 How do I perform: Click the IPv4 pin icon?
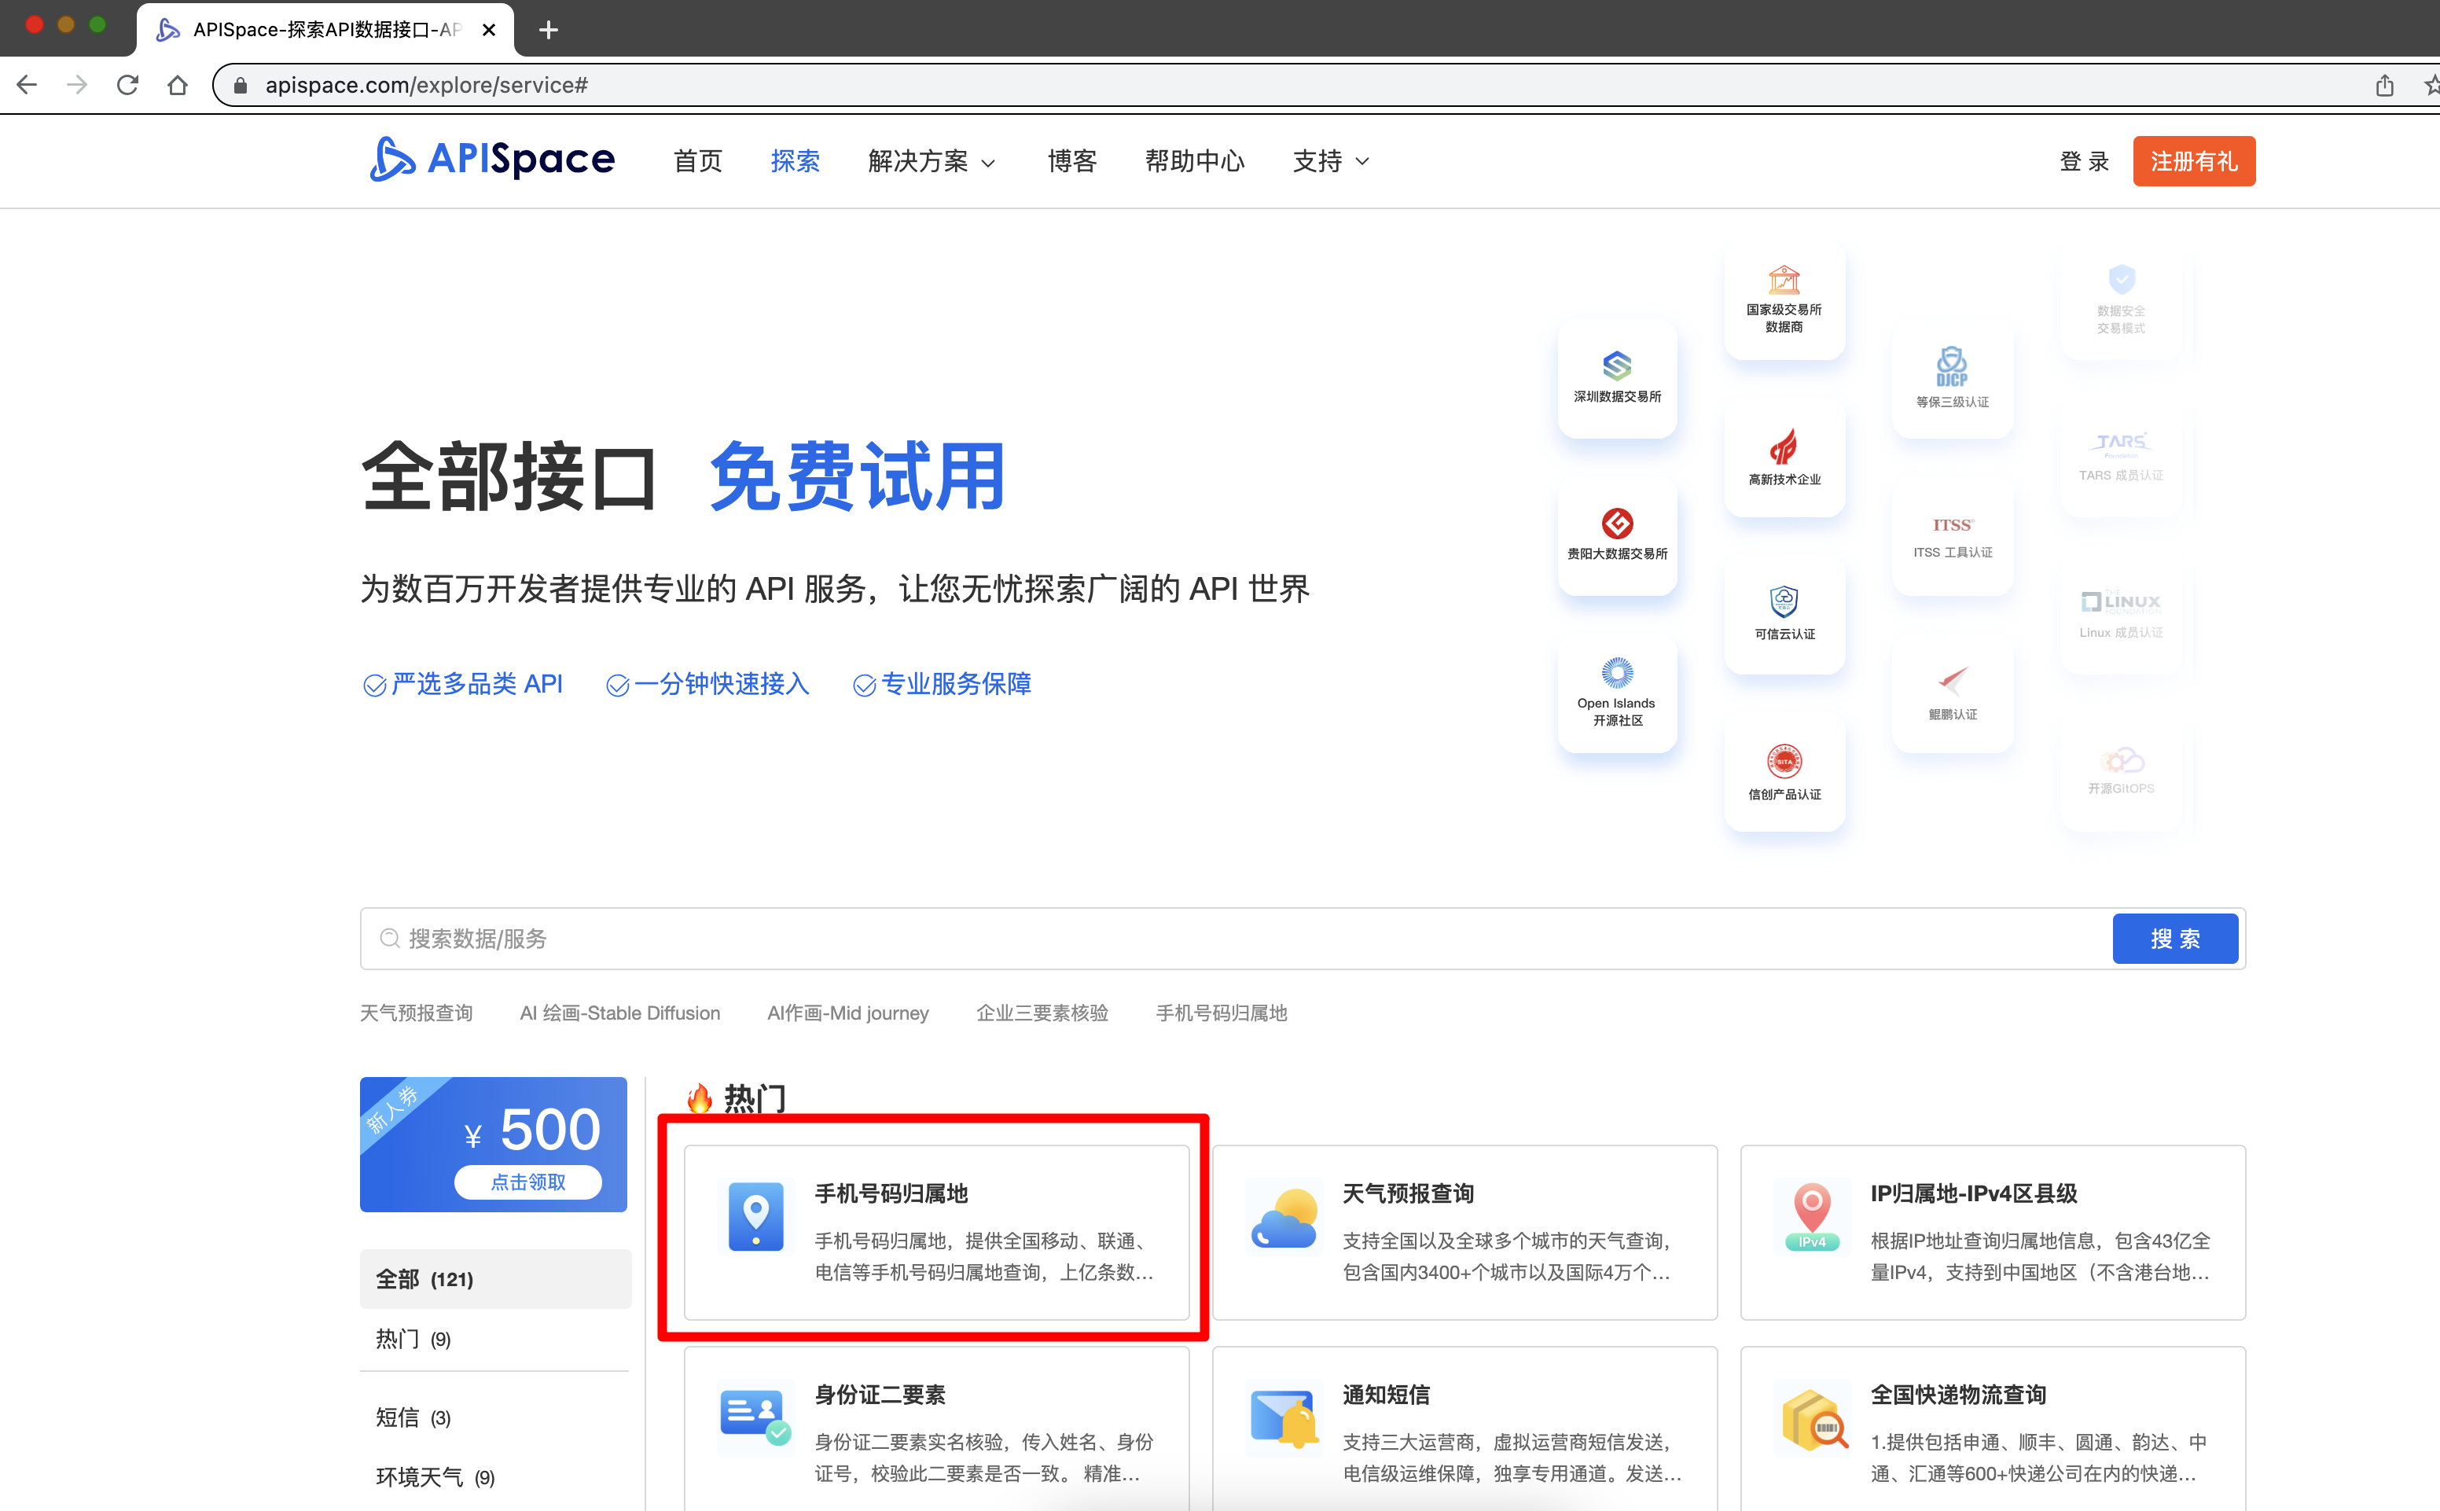pyautogui.click(x=1811, y=1216)
